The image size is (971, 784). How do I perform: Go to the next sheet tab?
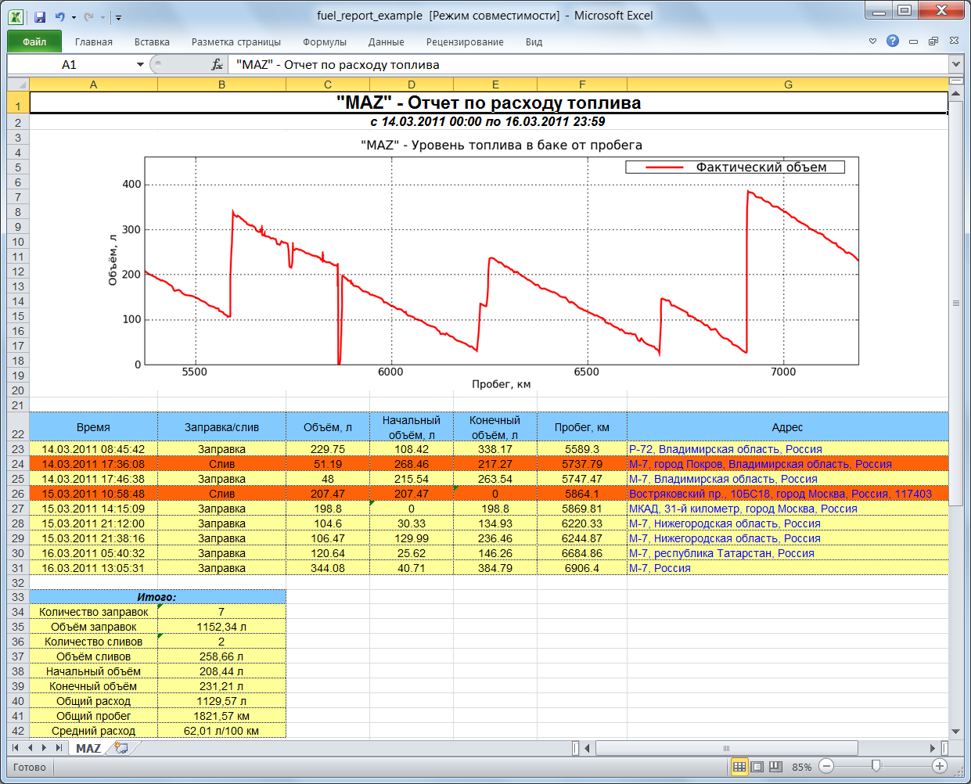[x=45, y=748]
